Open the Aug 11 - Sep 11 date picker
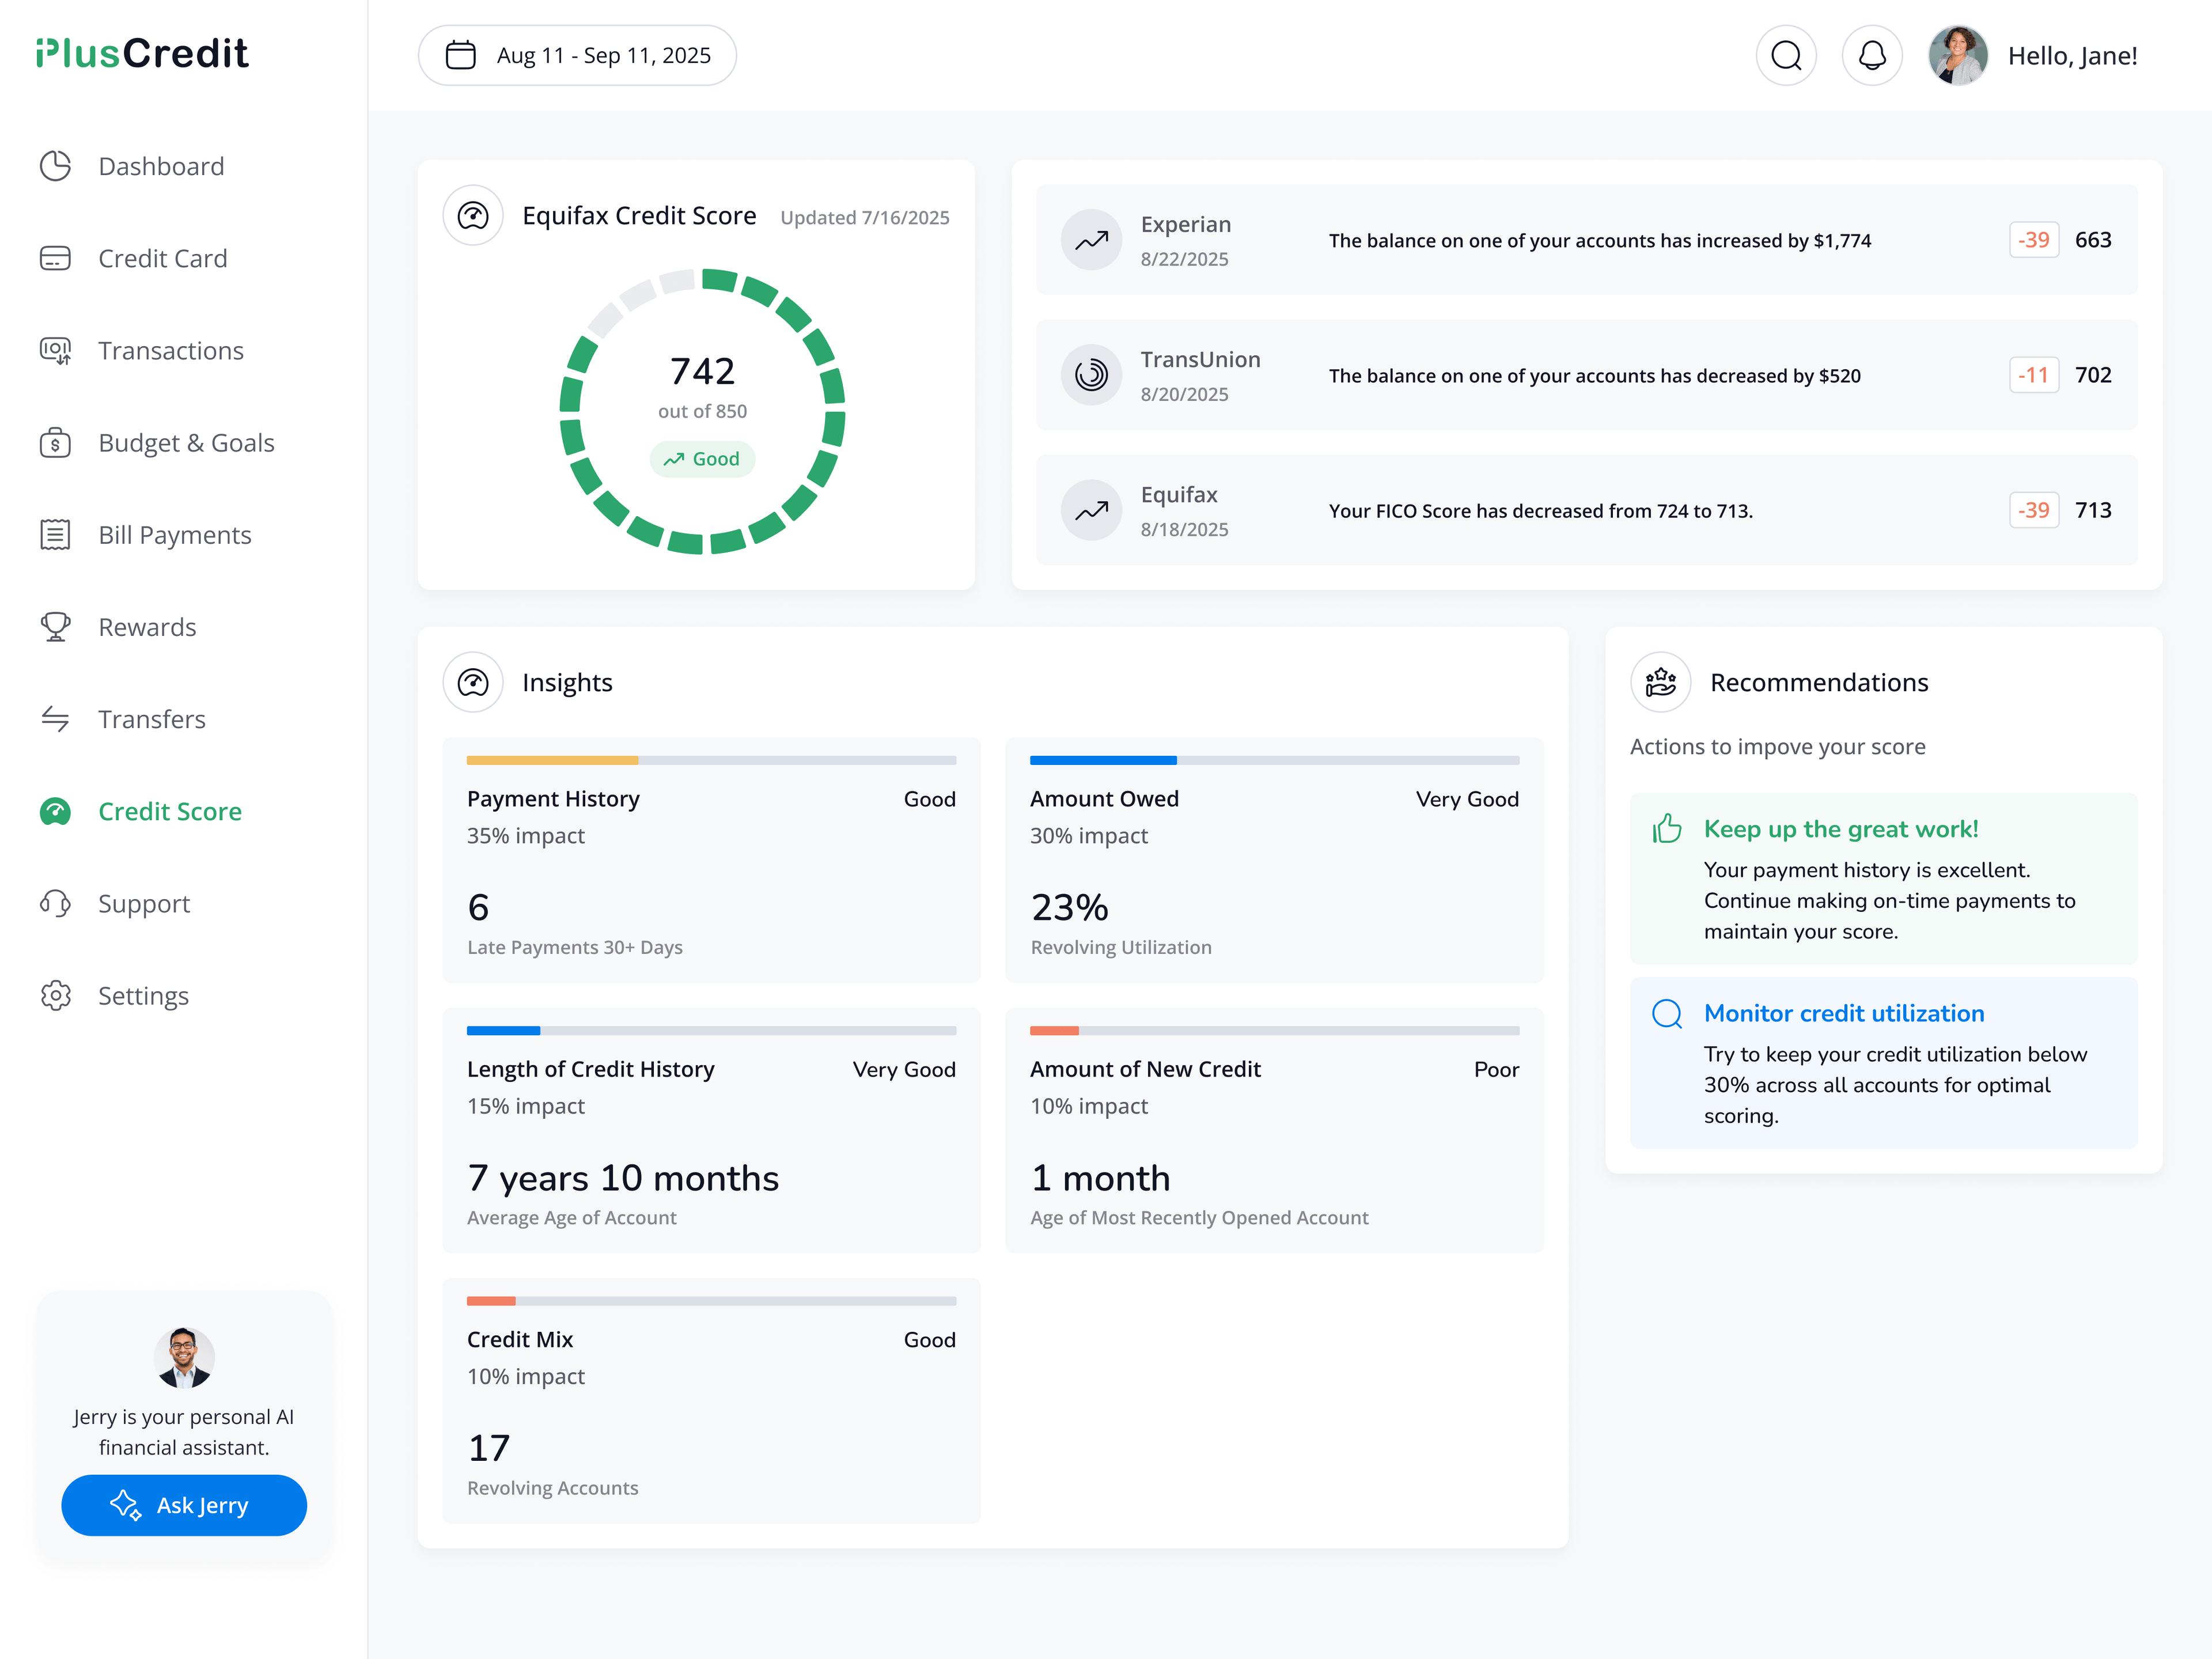The width and height of the screenshot is (2212, 1659). click(x=577, y=55)
